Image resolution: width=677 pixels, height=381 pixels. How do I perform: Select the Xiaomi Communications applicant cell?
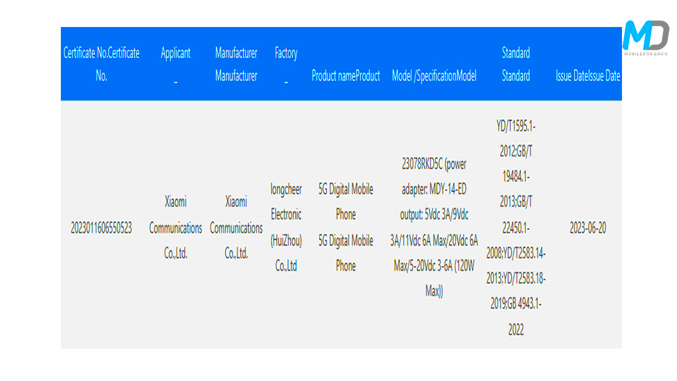176,228
